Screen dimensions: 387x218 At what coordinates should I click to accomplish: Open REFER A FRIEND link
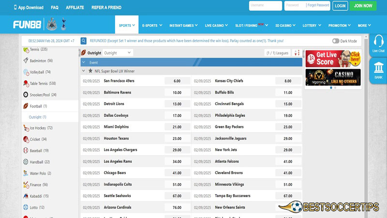coord(106,8)
